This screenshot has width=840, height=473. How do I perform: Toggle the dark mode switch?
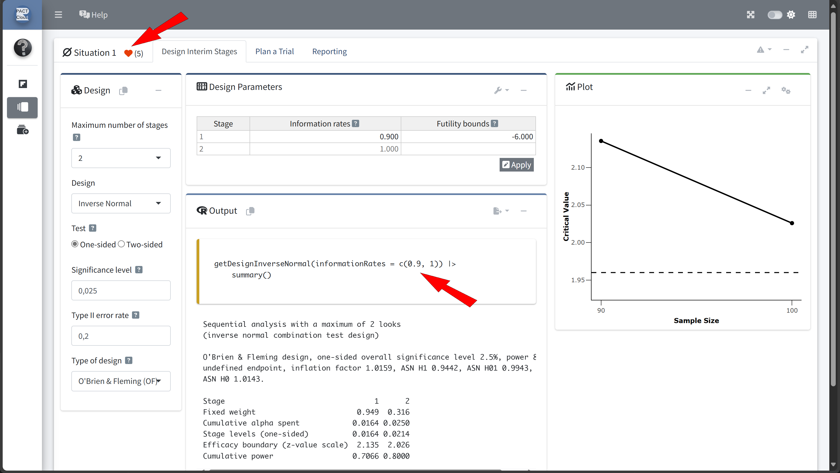pos(775,15)
